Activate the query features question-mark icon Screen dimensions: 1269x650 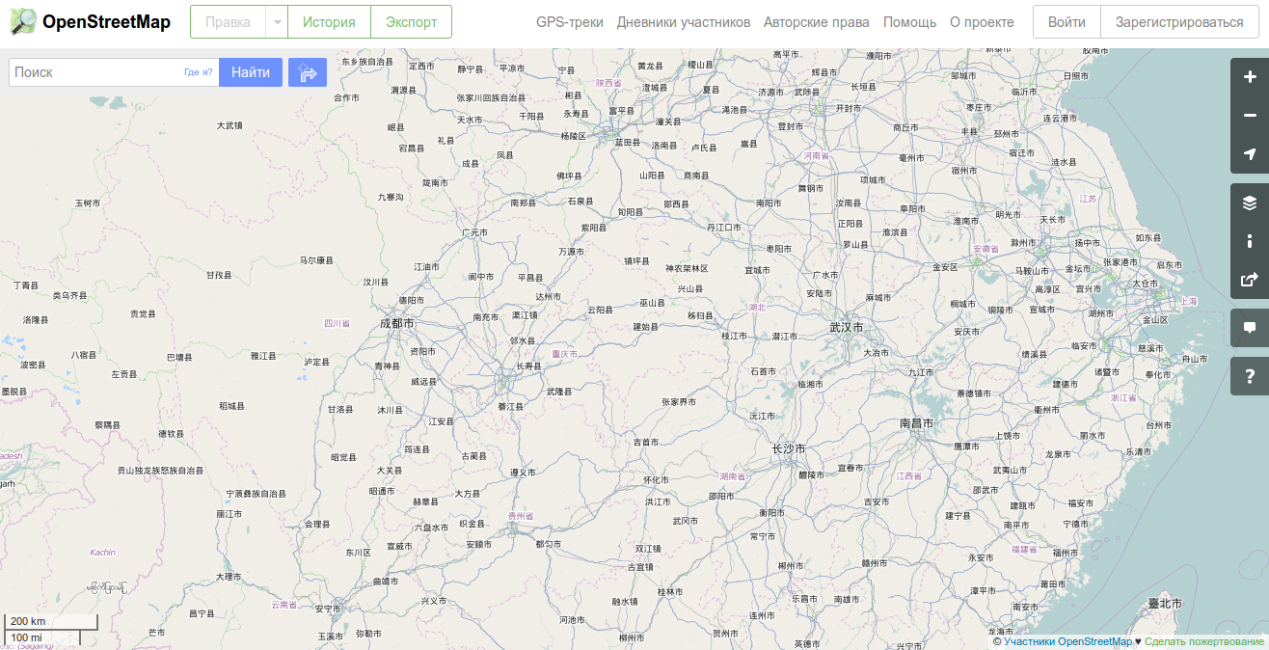[x=1250, y=376]
